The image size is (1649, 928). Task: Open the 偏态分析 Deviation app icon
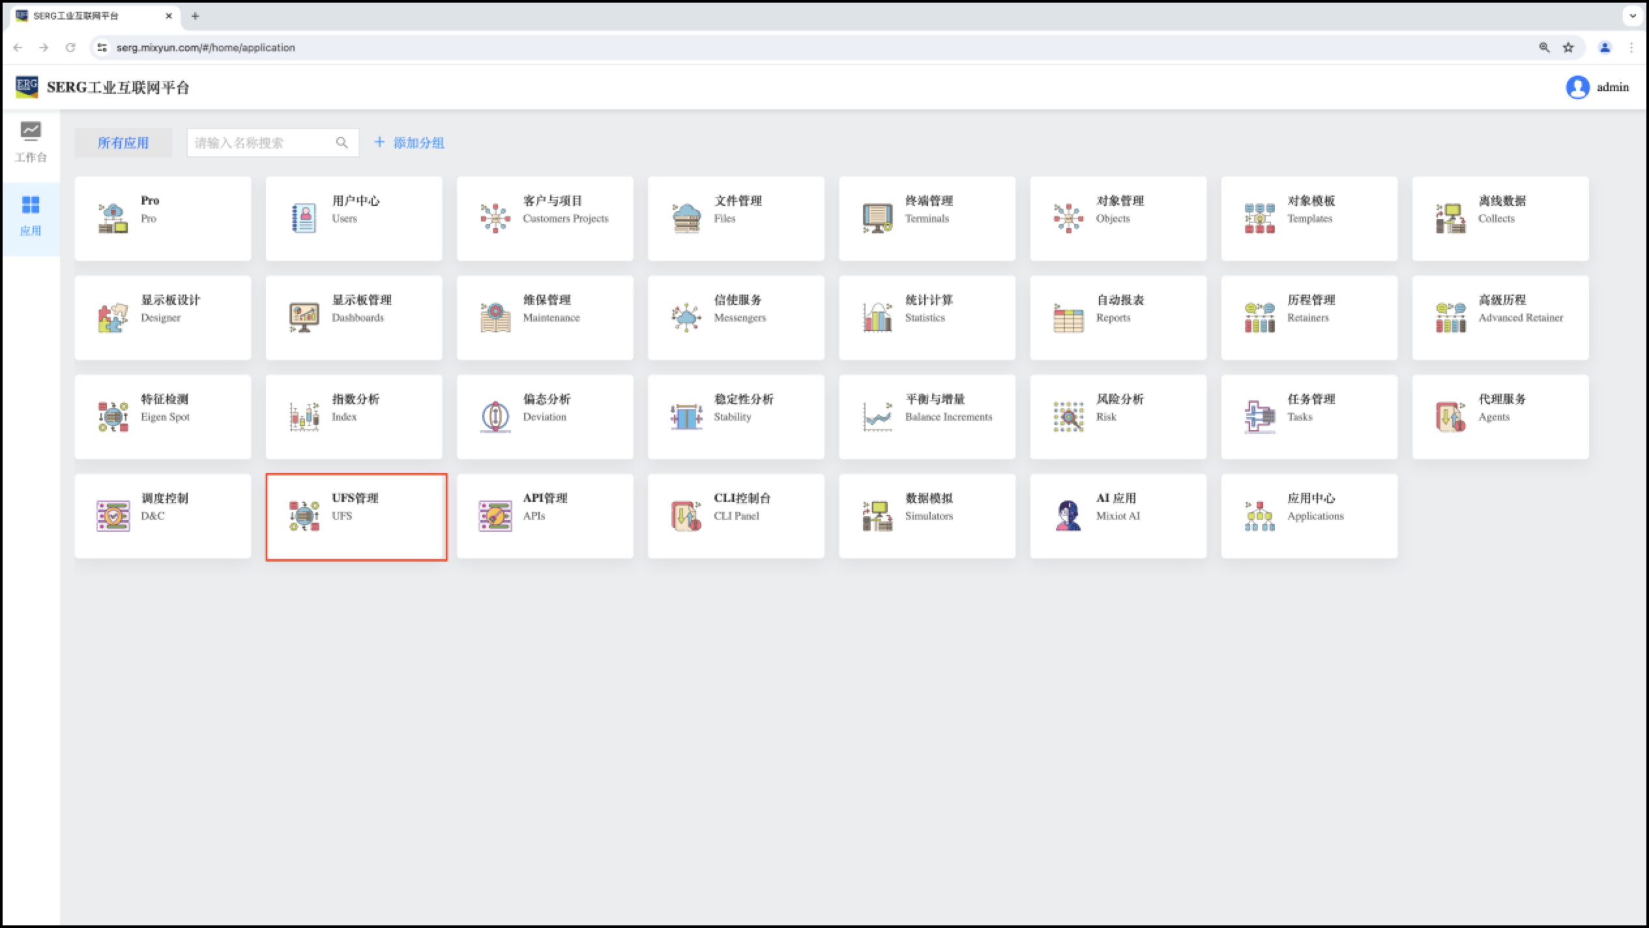[495, 416]
